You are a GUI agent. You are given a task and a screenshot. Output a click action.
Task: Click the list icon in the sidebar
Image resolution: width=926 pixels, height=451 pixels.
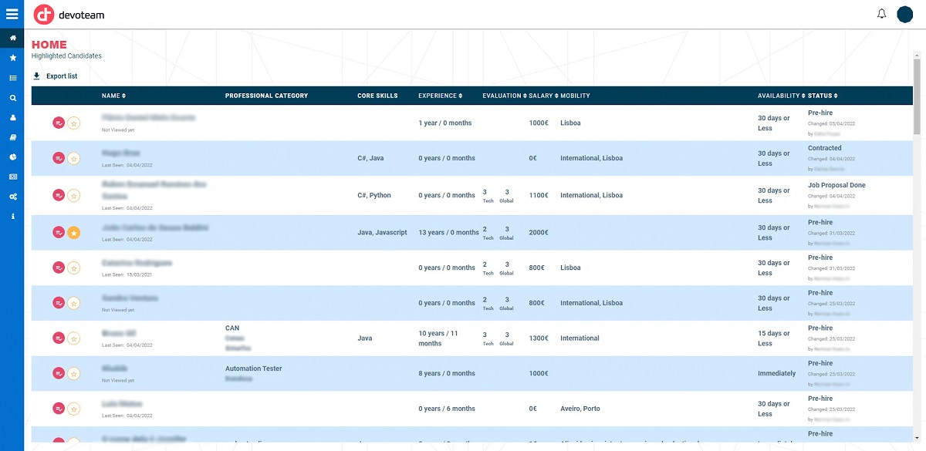click(12, 78)
